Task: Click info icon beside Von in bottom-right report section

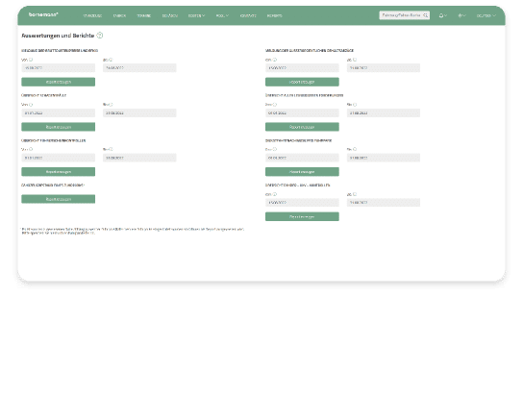Action: tap(275, 194)
